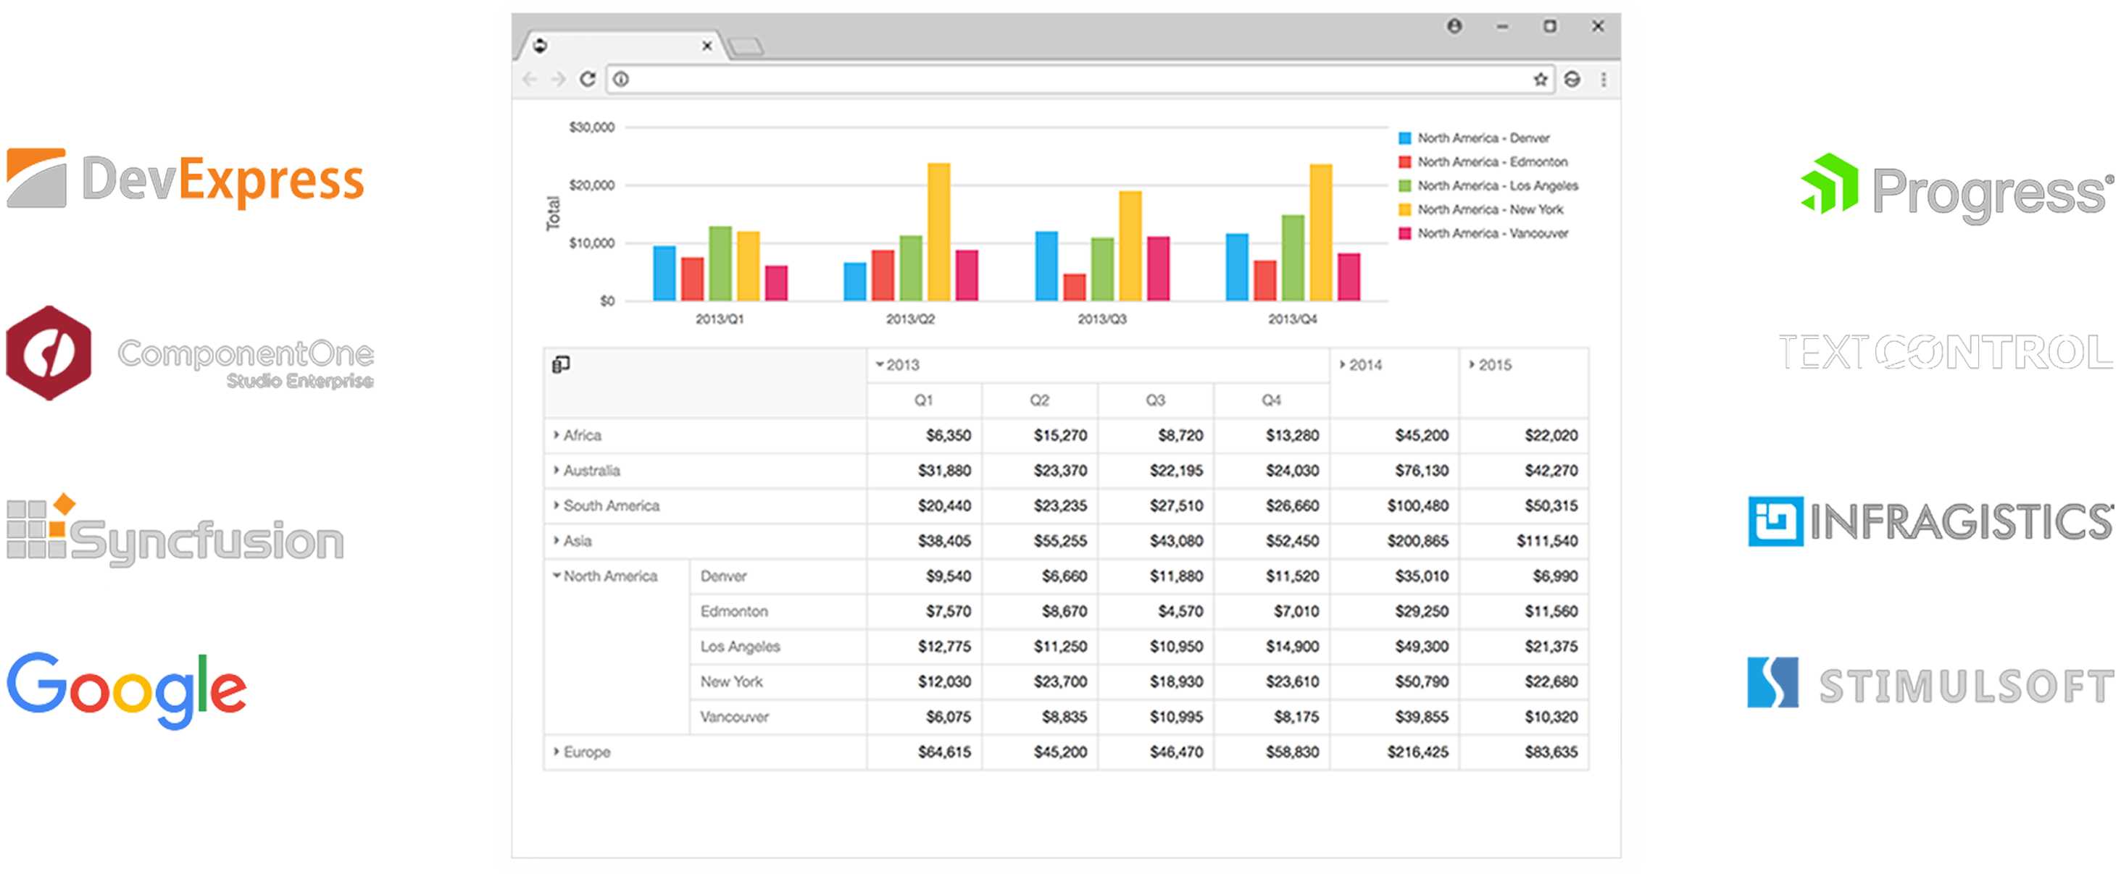The image size is (2121, 874).
Task: Select the Denver Q3 cell $11,880
Action: pos(1156,576)
